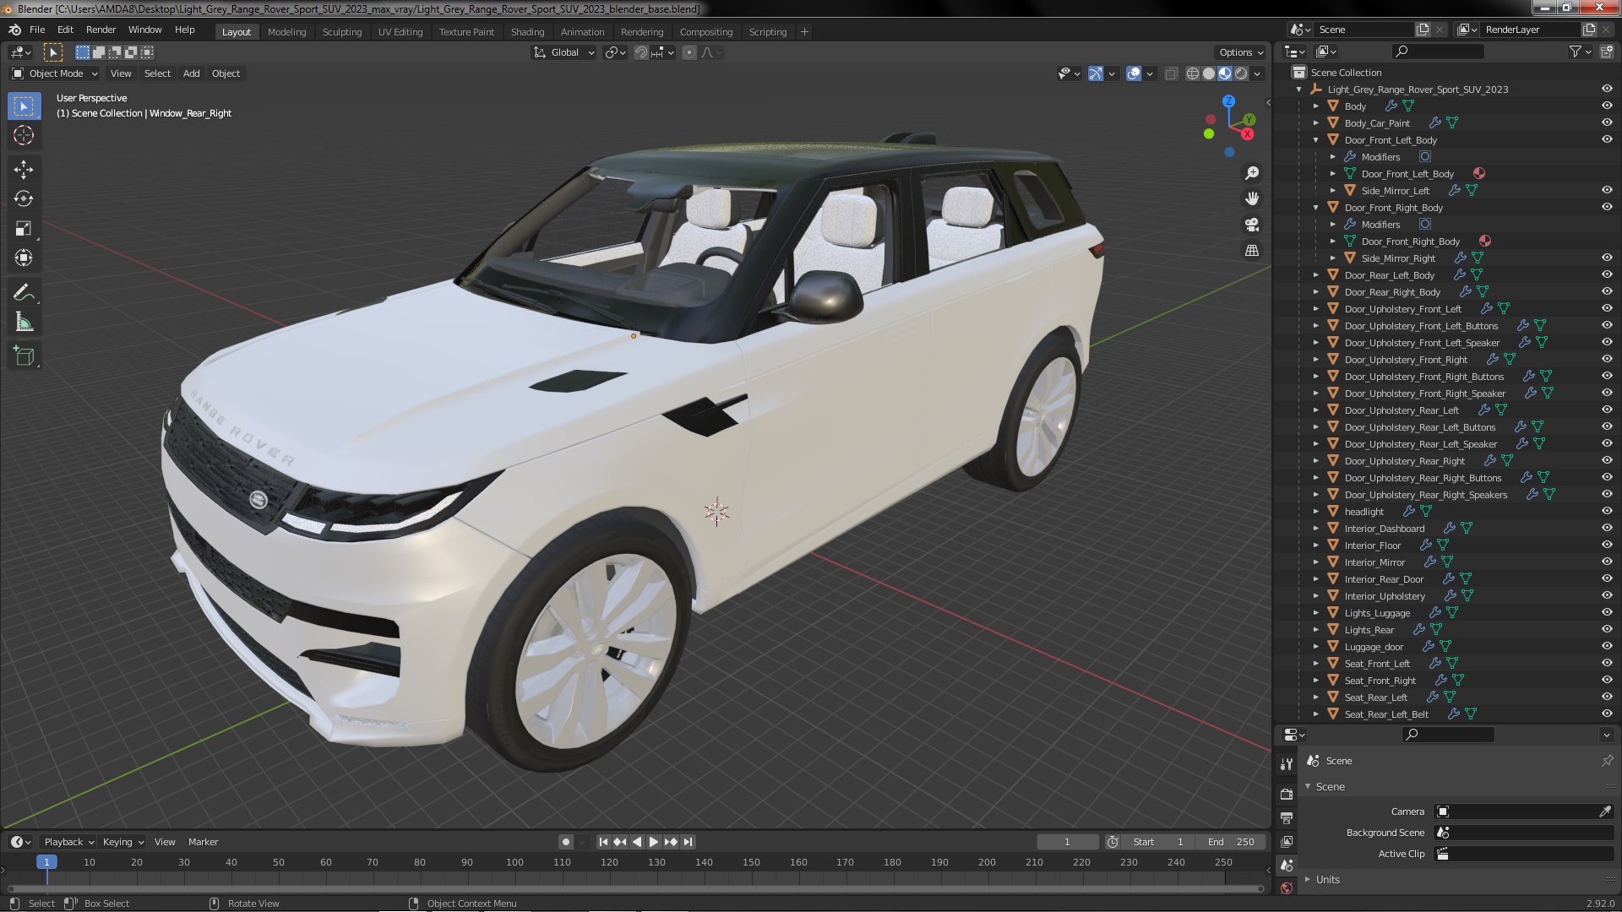The image size is (1622, 912).
Task: Open the File menu
Action: (37, 30)
